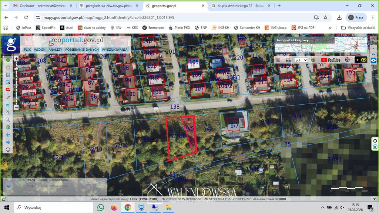
Task: Open the WYSZUKIWANIA menu
Action: coord(114,49)
